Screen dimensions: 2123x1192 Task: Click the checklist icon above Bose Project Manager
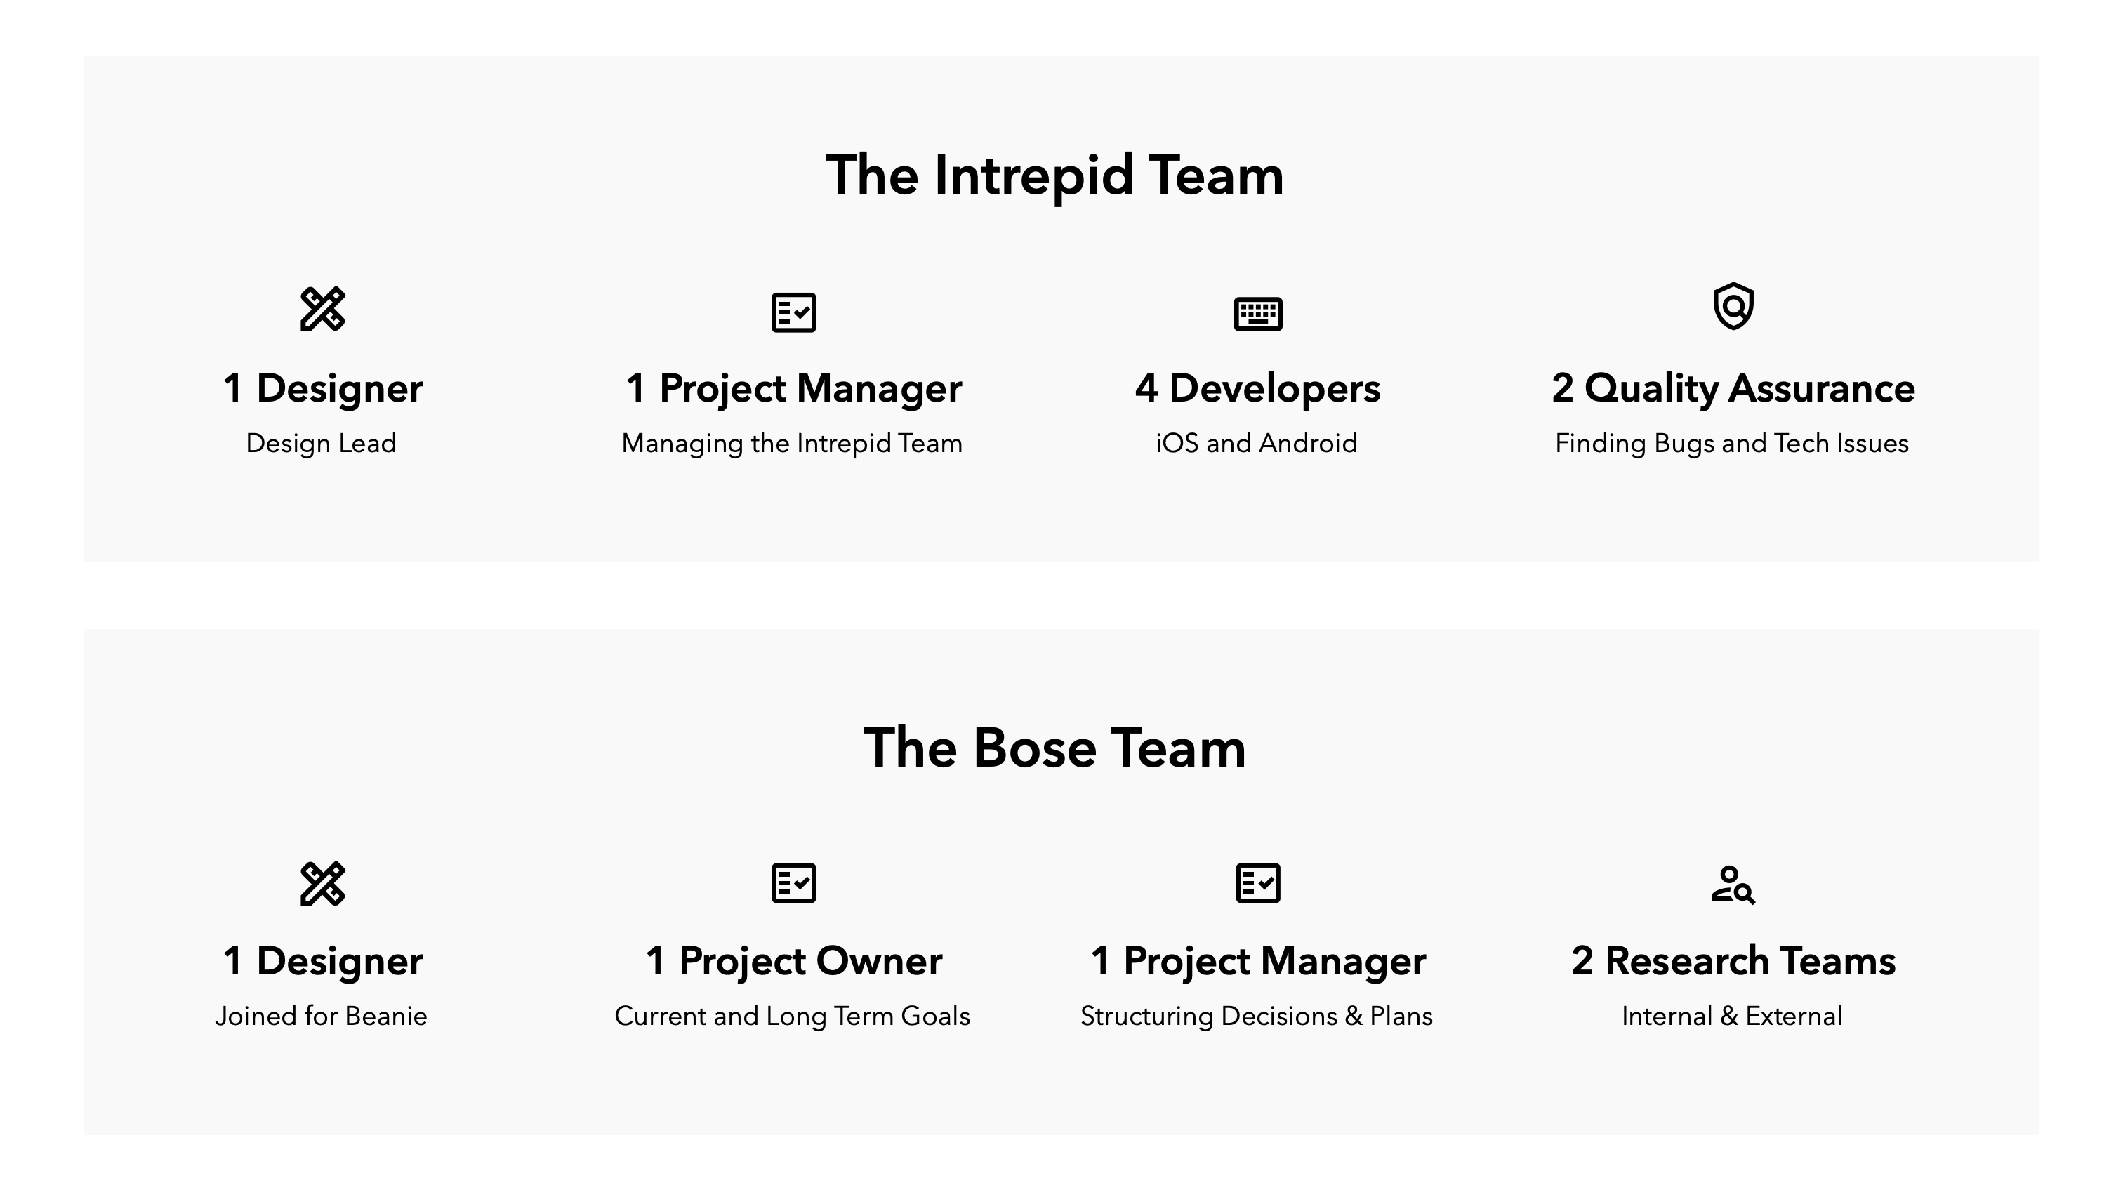coord(1259,883)
